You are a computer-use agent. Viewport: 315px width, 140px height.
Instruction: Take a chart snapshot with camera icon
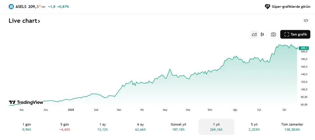tap(273, 34)
